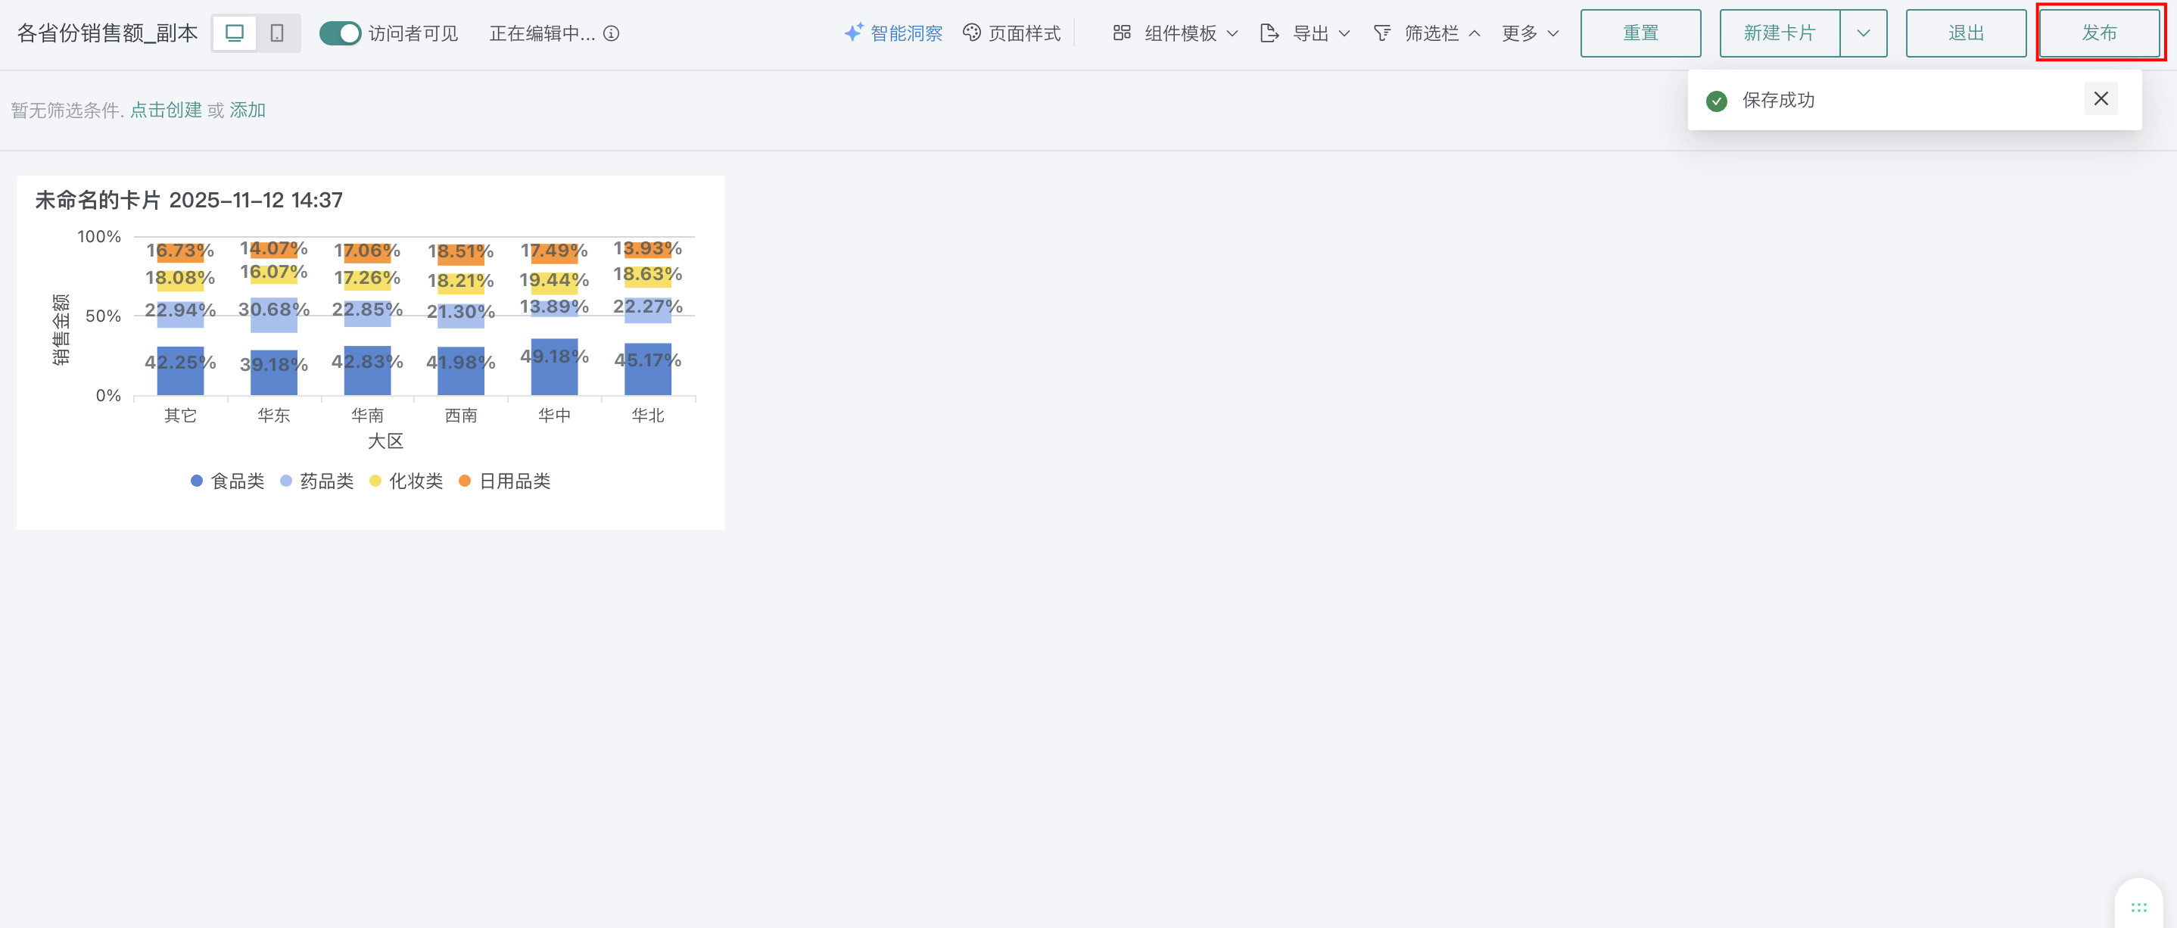This screenshot has height=928, width=2177.
Task: Dismiss the 保存成功 notification
Action: coord(2100,99)
